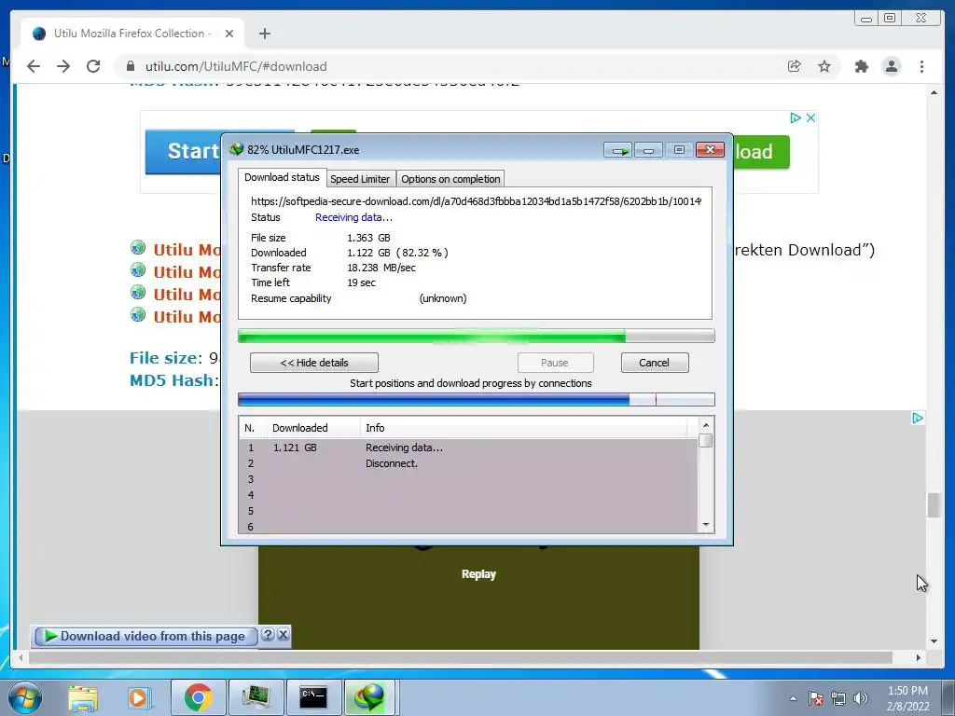The image size is (955, 716).
Task: Click the Downloaded column header
Action: (x=313, y=428)
